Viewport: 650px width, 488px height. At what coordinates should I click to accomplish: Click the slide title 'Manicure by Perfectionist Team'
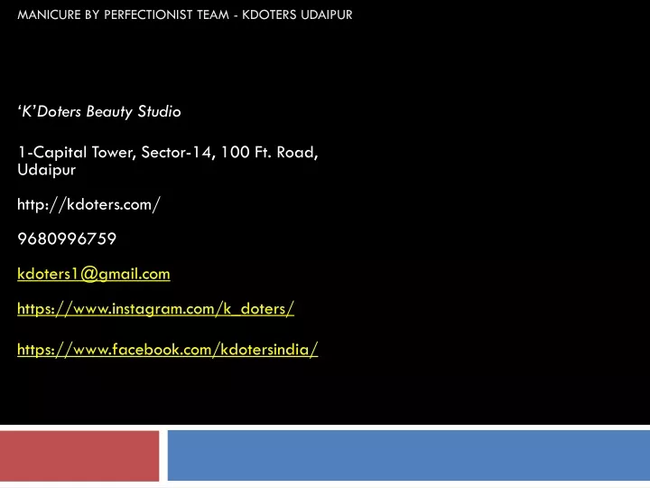coord(123,15)
